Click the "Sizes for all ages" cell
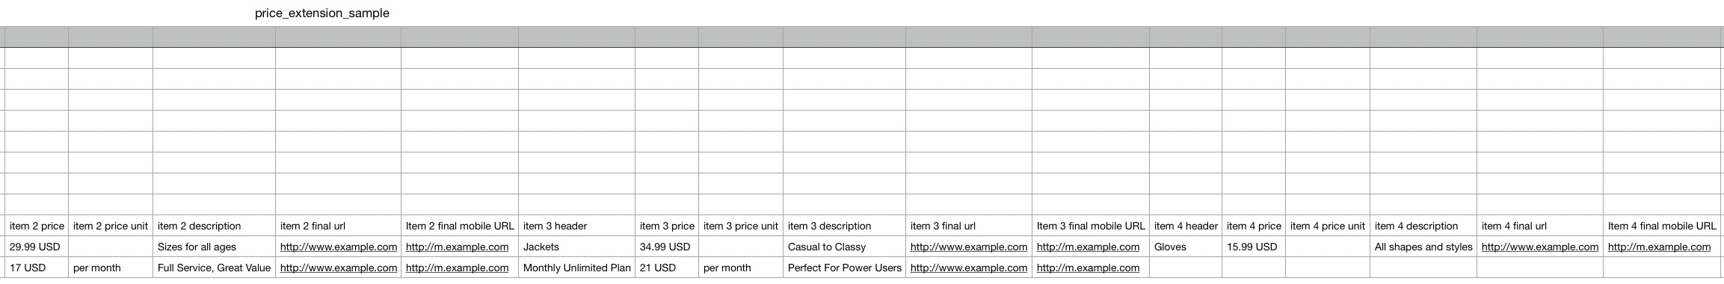This screenshot has width=1724, height=284. point(215,247)
